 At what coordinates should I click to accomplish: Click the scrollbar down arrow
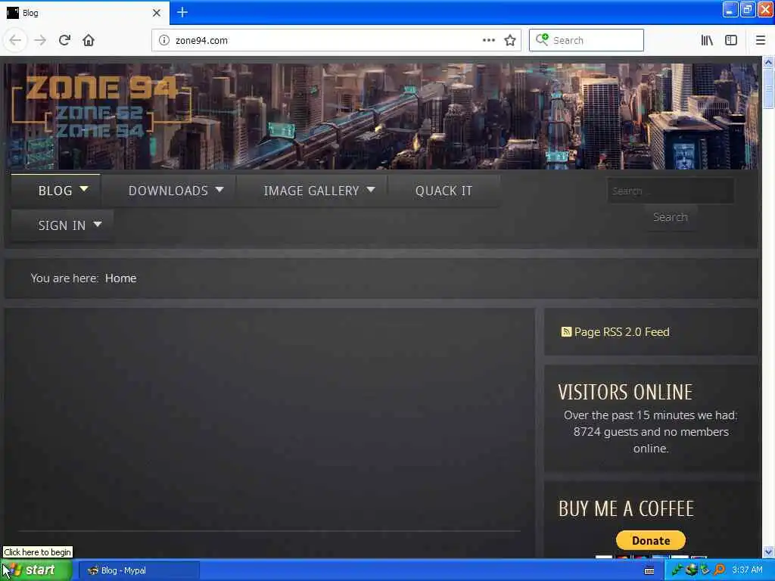coord(768,551)
